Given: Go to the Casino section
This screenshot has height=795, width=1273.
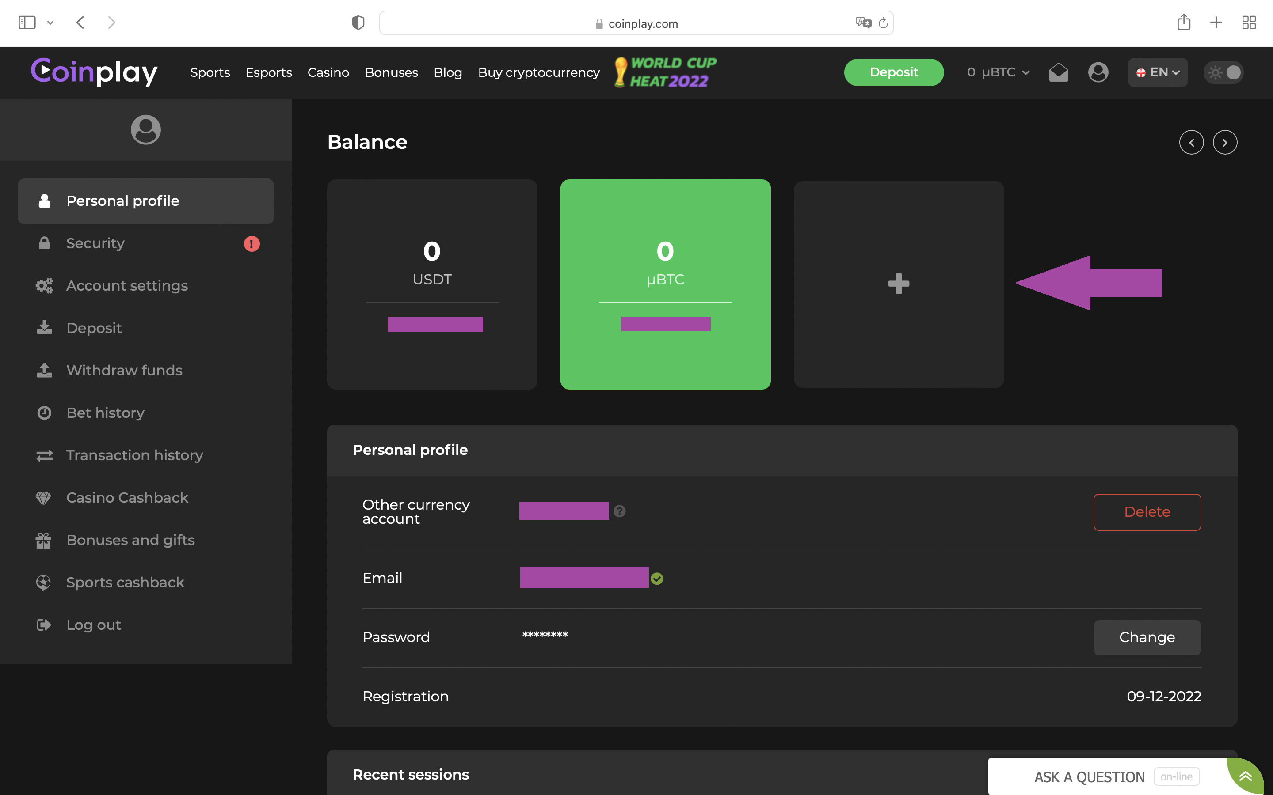Looking at the screenshot, I should (x=328, y=72).
